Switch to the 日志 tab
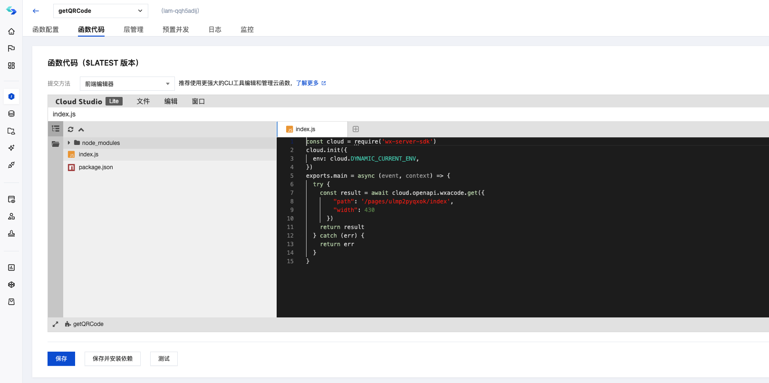Viewport: 769px width, 383px height. pyautogui.click(x=215, y=29)
